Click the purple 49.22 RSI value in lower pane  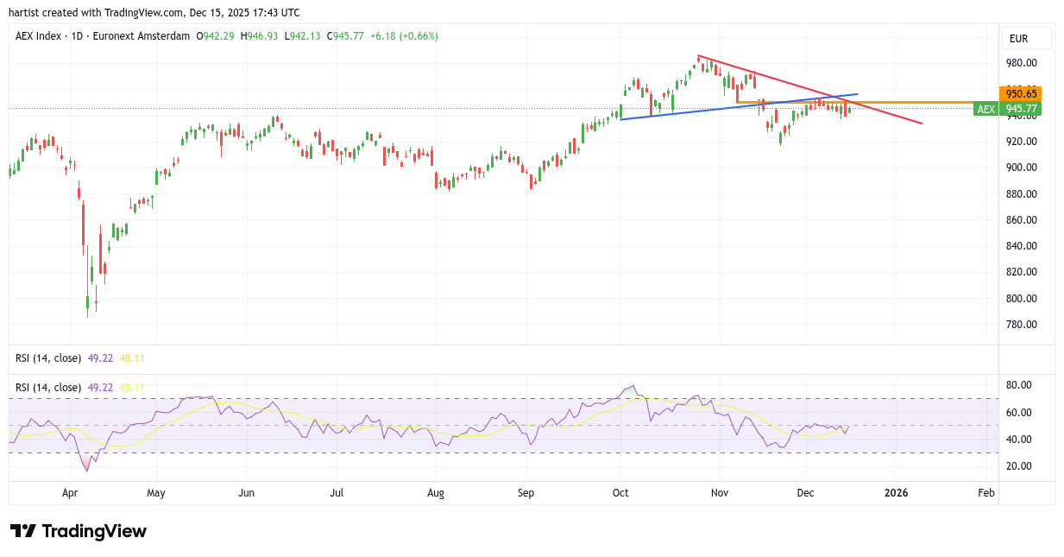101,388
